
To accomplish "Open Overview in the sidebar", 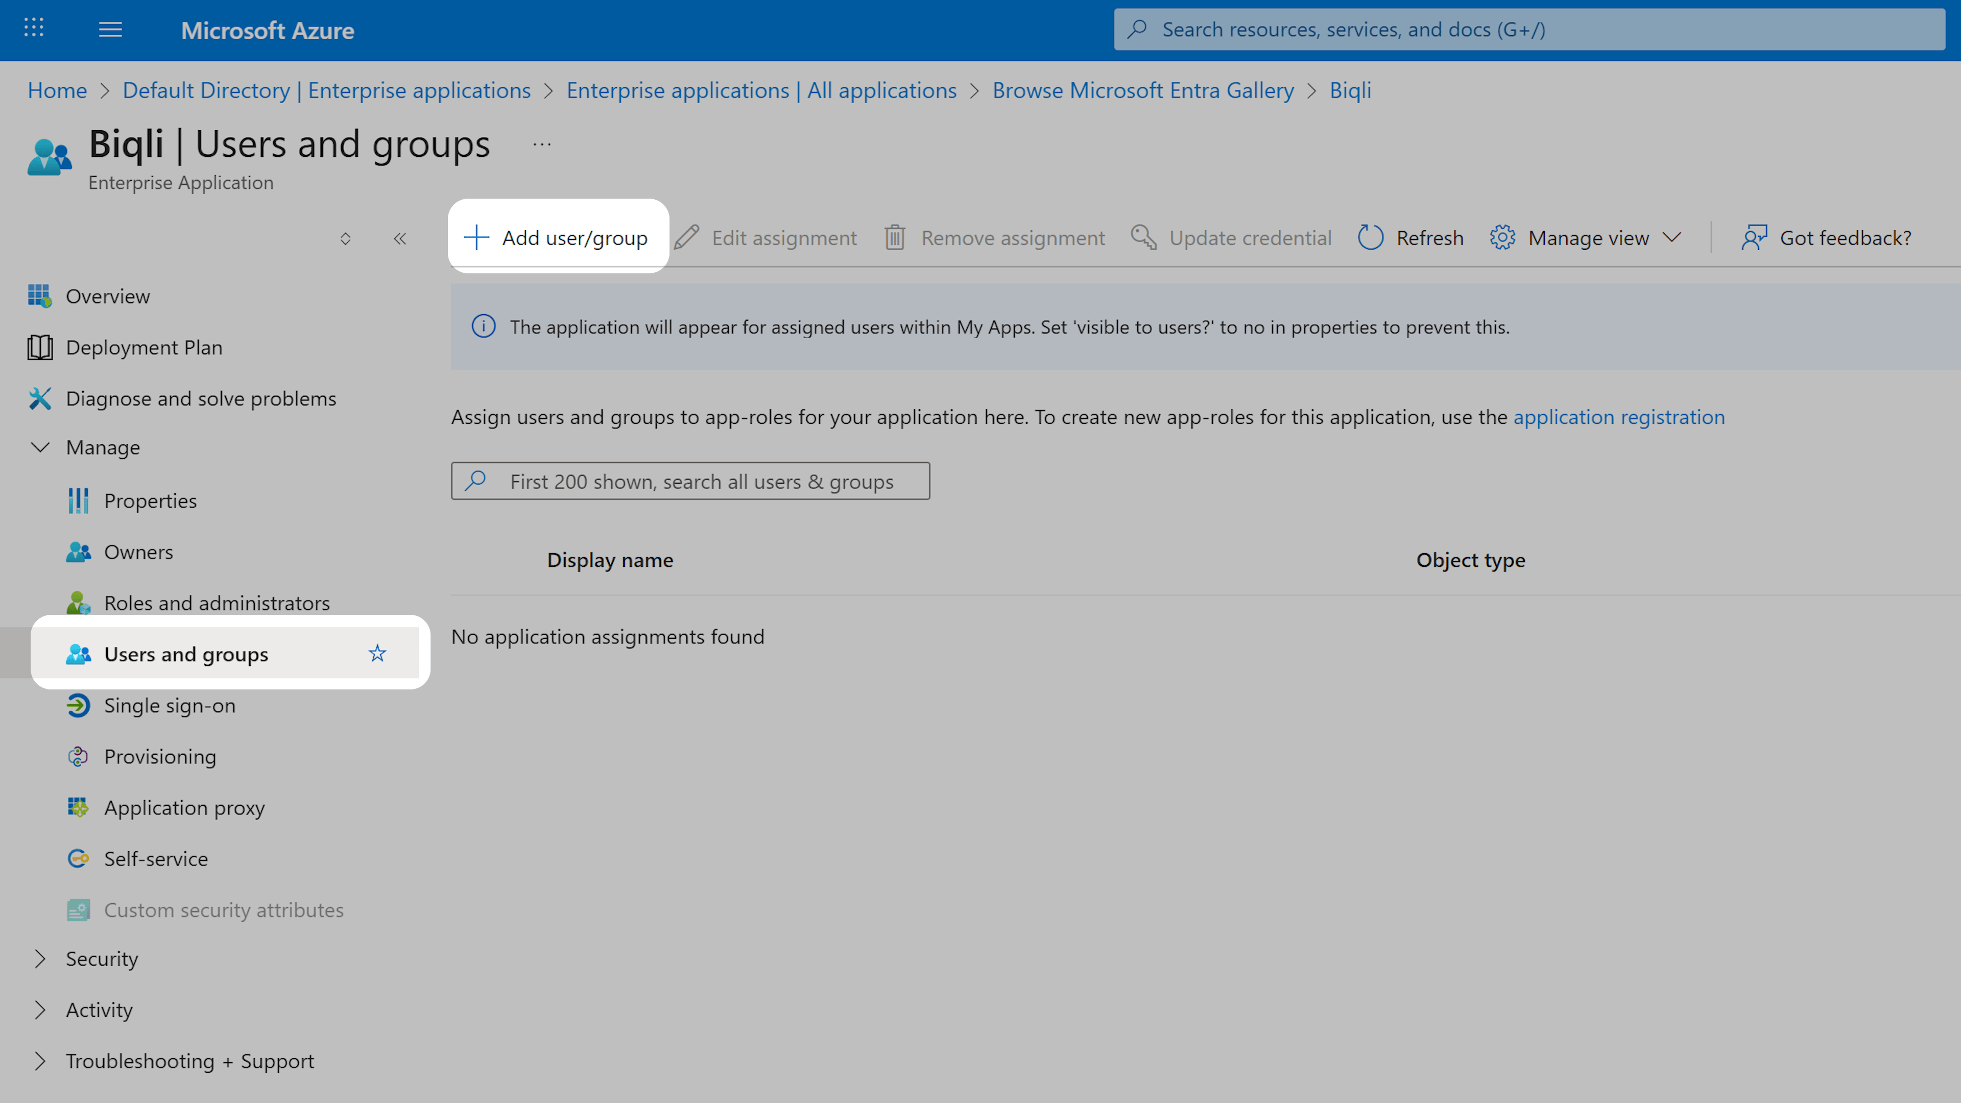I will (107, 296).
